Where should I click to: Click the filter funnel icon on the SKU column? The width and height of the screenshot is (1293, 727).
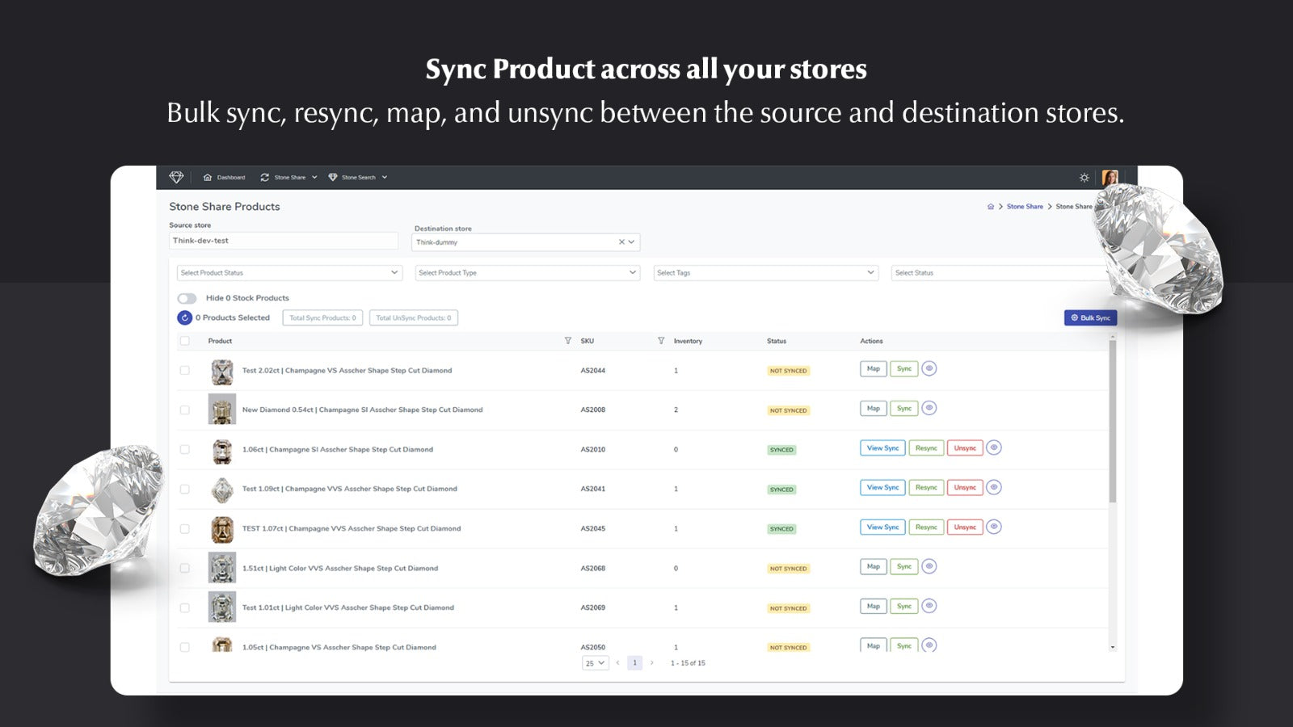pyautogui.click(x=660, y=340)
